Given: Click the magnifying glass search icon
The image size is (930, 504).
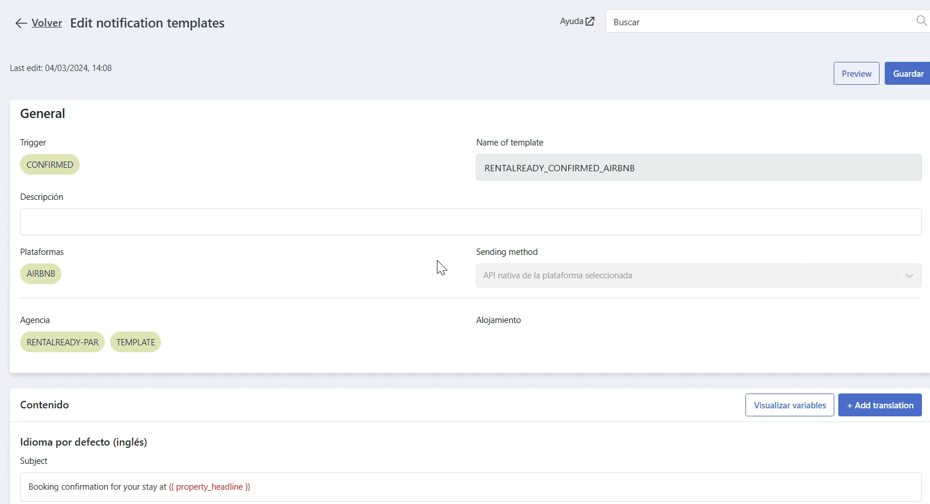Looking at the screenshot, I should (x=921, y=21).
